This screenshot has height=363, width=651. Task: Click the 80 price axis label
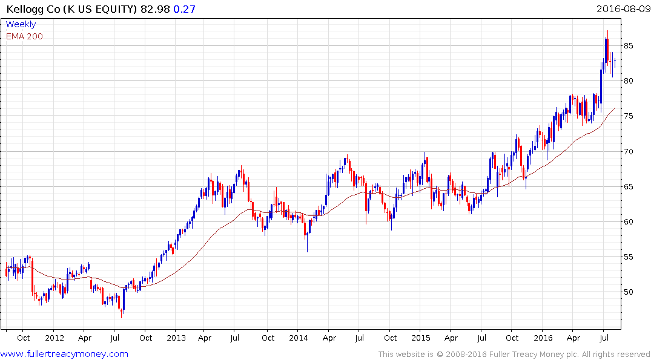click(628, 81)
